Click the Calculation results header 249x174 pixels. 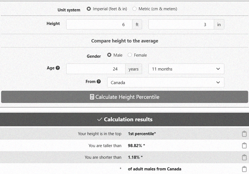(125, 120)
